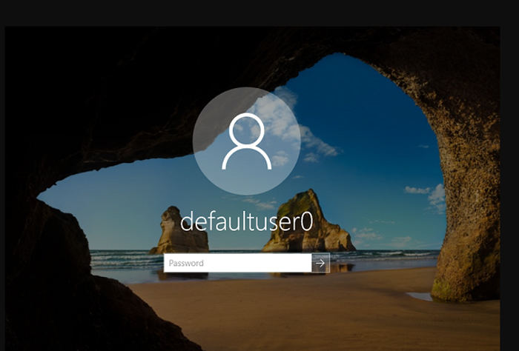Submit password with the arrow button
The height and width of the screenshot is (351, 519).
(320, 263)
